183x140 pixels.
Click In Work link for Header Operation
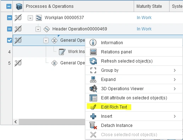coord(144,29)
